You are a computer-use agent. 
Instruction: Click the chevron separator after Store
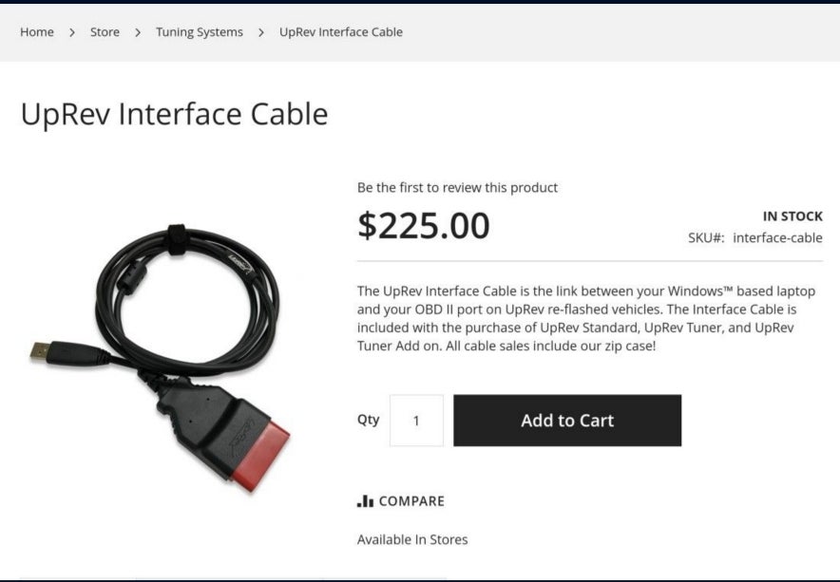pyautogui.click(x=136, y=31)
